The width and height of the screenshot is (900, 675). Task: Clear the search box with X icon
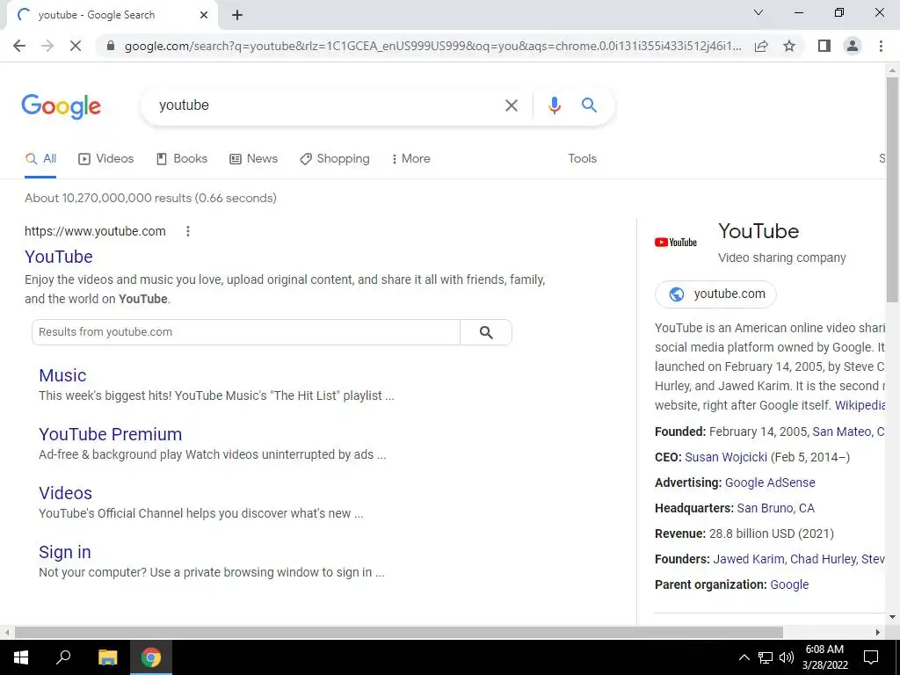(511, 105)
